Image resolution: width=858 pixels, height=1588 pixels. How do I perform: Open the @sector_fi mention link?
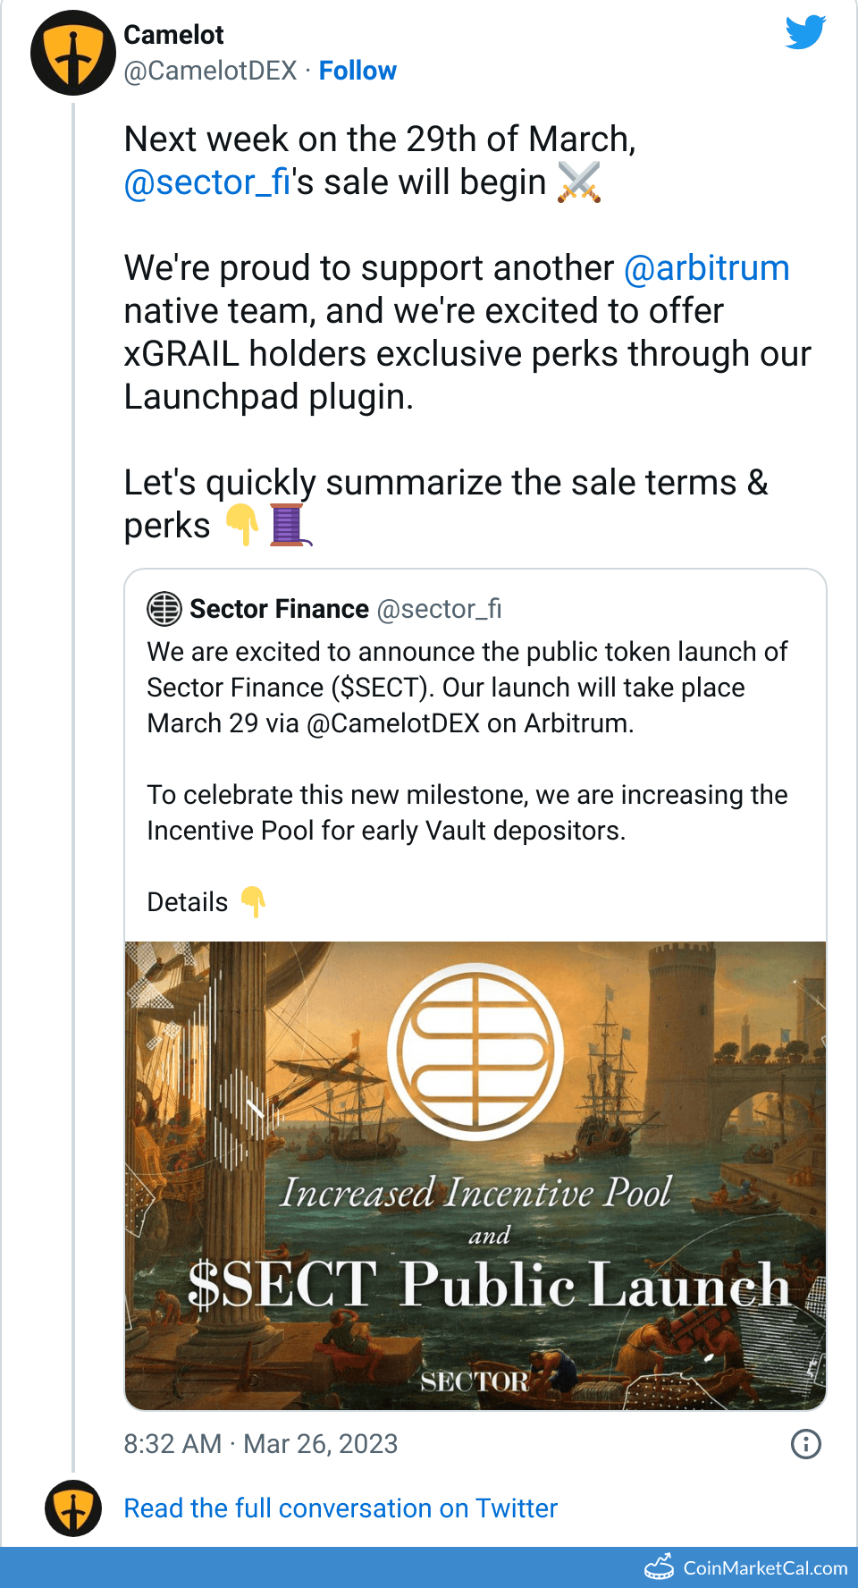(207, 182)
